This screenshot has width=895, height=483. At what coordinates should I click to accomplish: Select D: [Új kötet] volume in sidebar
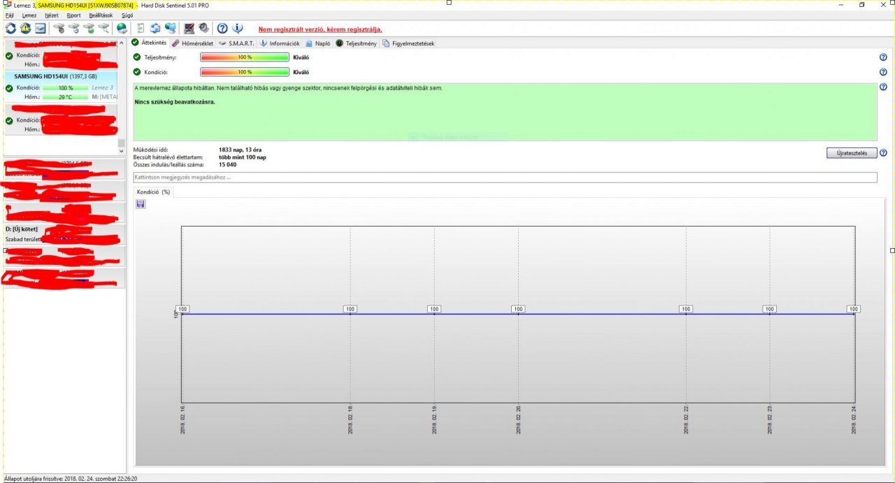pos(64,233)
